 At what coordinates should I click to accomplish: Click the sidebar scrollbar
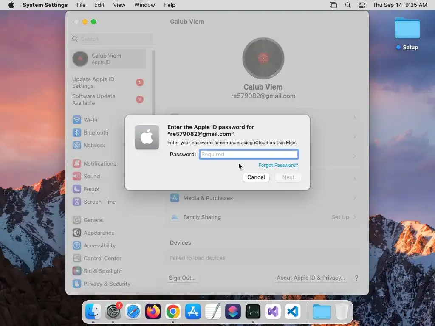pos(153,83)
